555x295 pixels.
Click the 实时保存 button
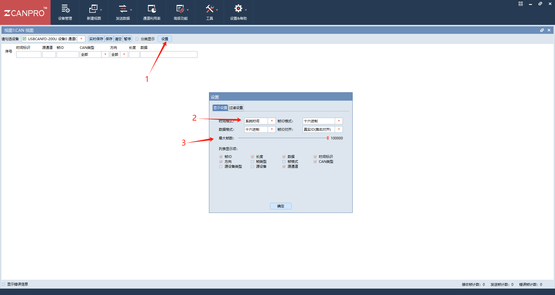[96, 39]
